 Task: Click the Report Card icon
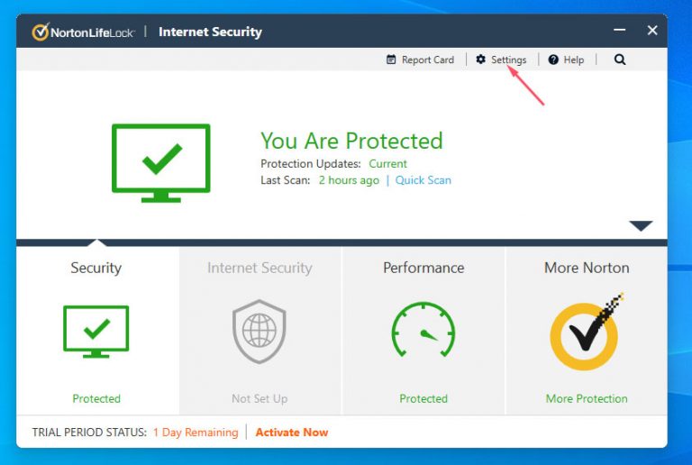tap(391, 59)
